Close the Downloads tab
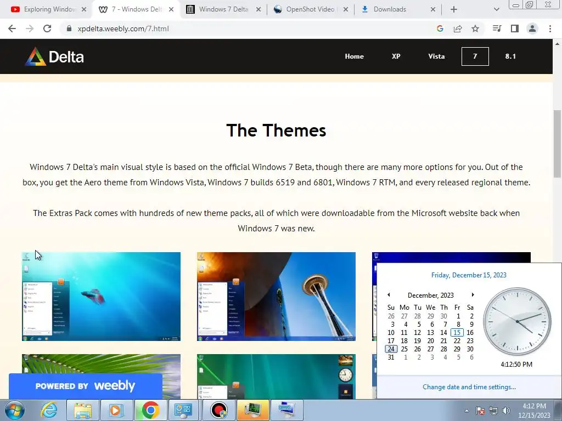This screenshot has height=421, width=562. tap(432, 9)
